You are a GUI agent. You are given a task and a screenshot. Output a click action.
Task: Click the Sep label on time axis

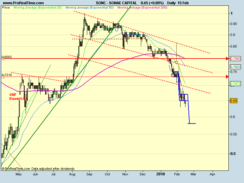[89, 174]
